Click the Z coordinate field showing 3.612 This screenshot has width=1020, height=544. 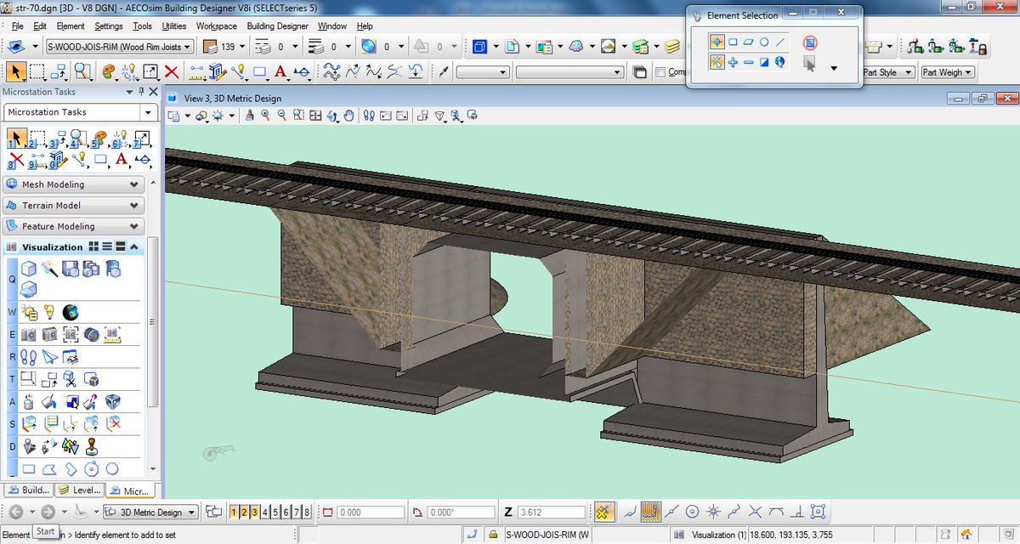click(x=551, y=513)
